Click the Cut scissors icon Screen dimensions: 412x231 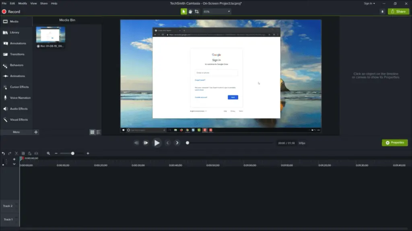click(x=16, y=154)
